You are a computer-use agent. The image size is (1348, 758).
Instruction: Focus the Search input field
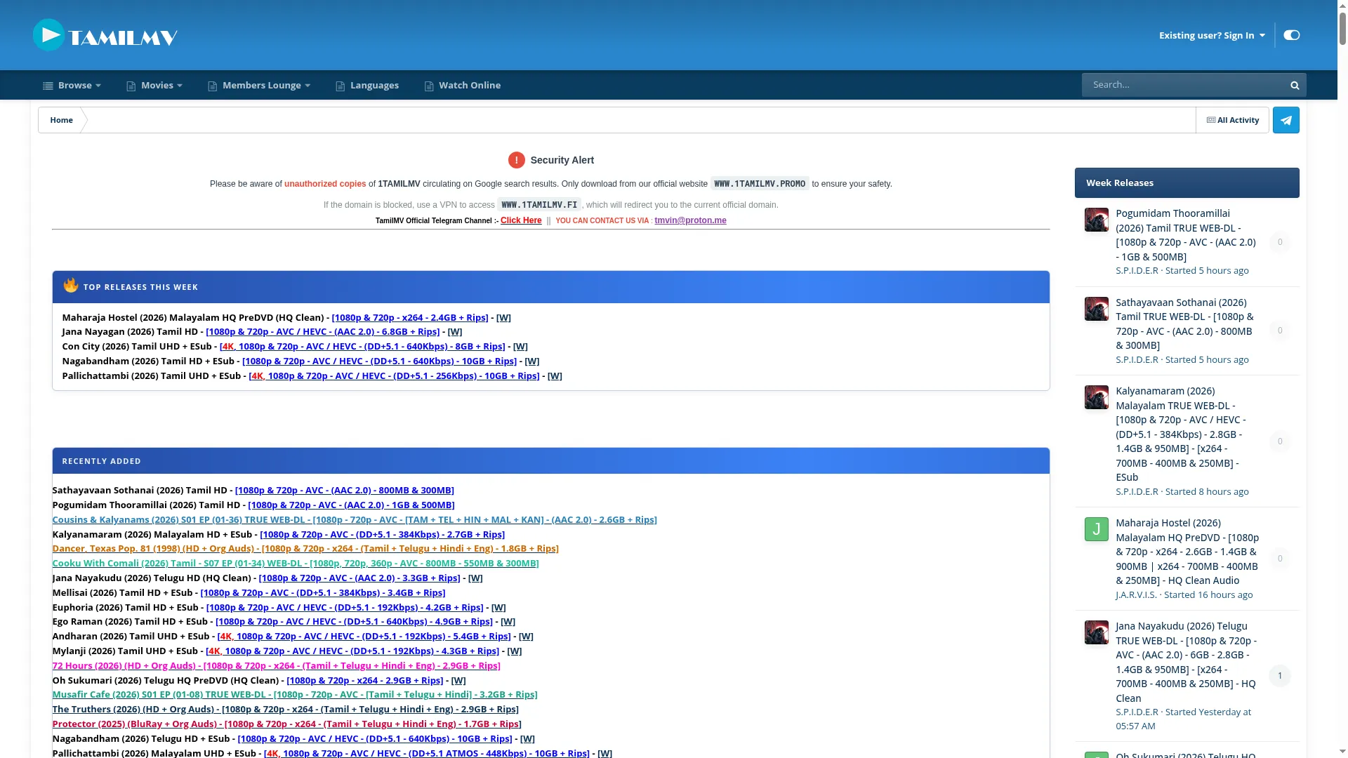point(1184,85)
